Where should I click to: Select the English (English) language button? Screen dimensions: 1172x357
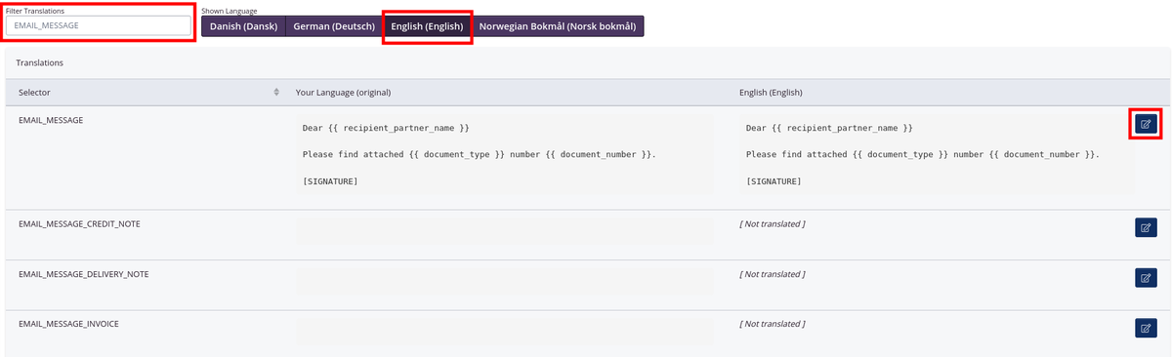pyautogui.click(x=427, y=26)
